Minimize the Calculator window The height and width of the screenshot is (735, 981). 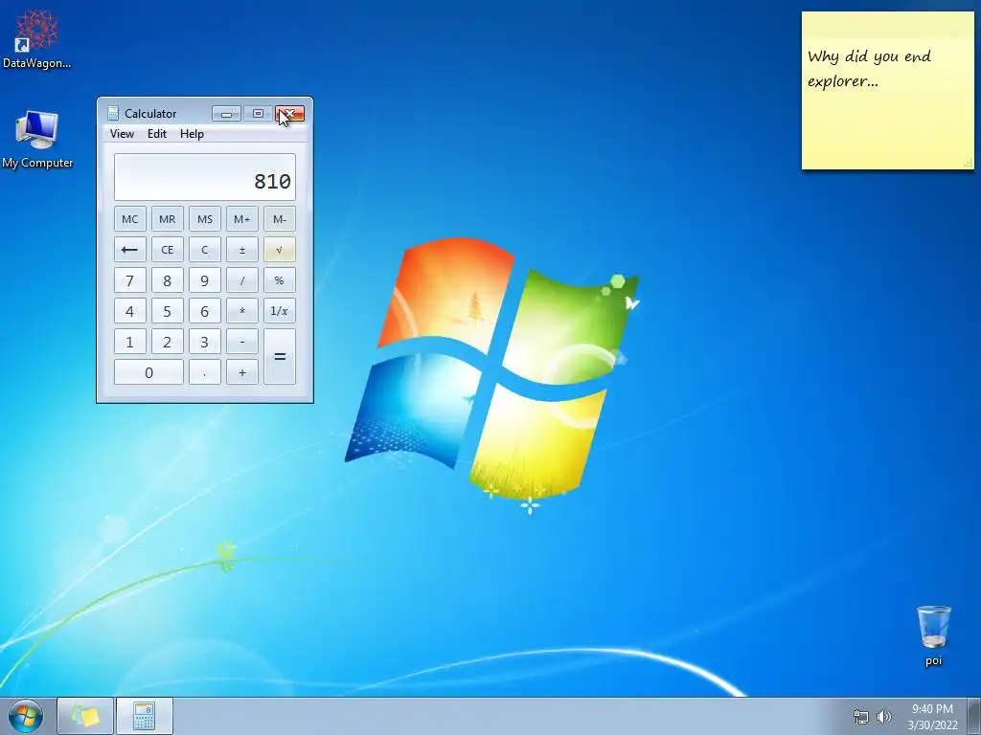[226, 114]
